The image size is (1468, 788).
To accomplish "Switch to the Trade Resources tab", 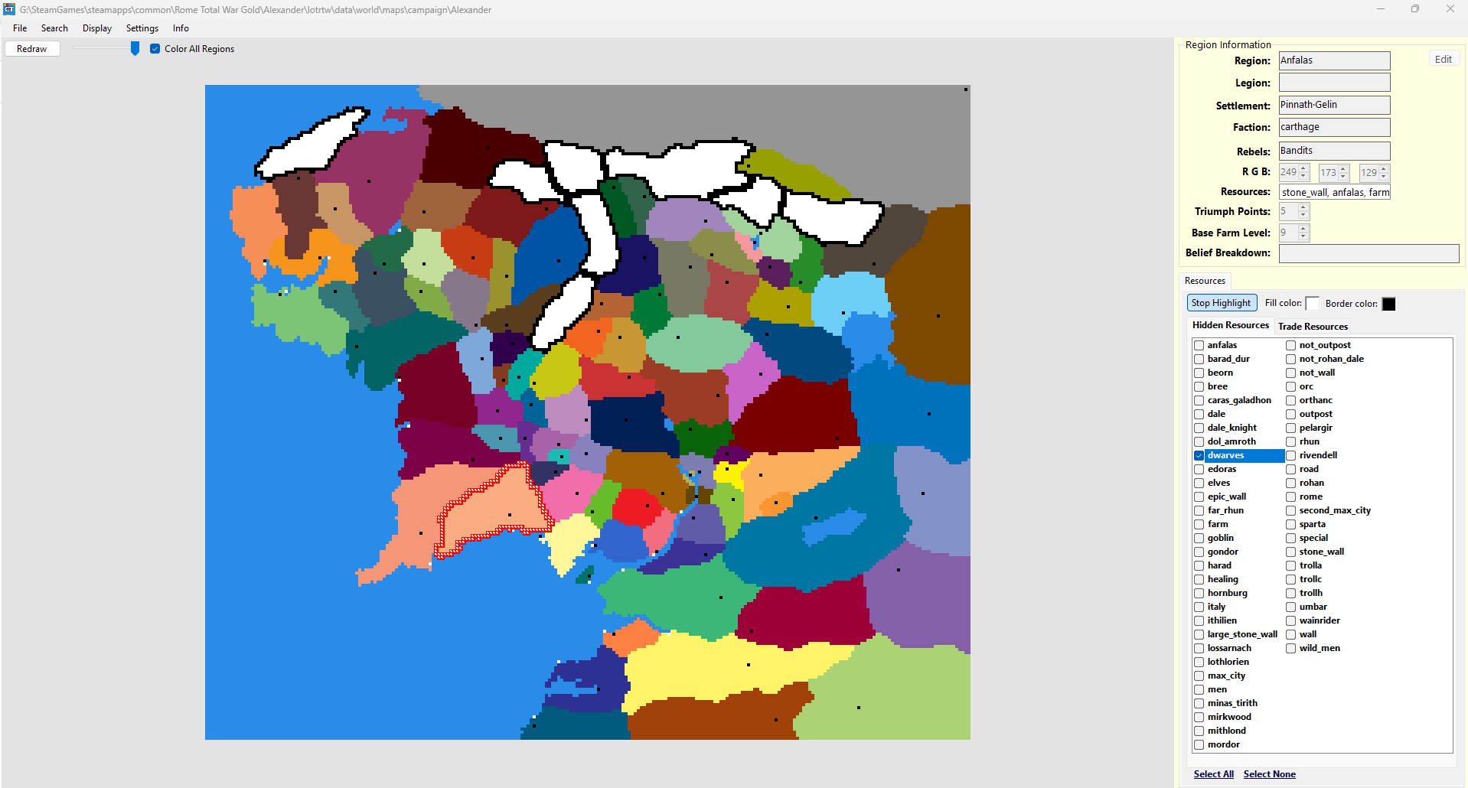I will 1313,326.
